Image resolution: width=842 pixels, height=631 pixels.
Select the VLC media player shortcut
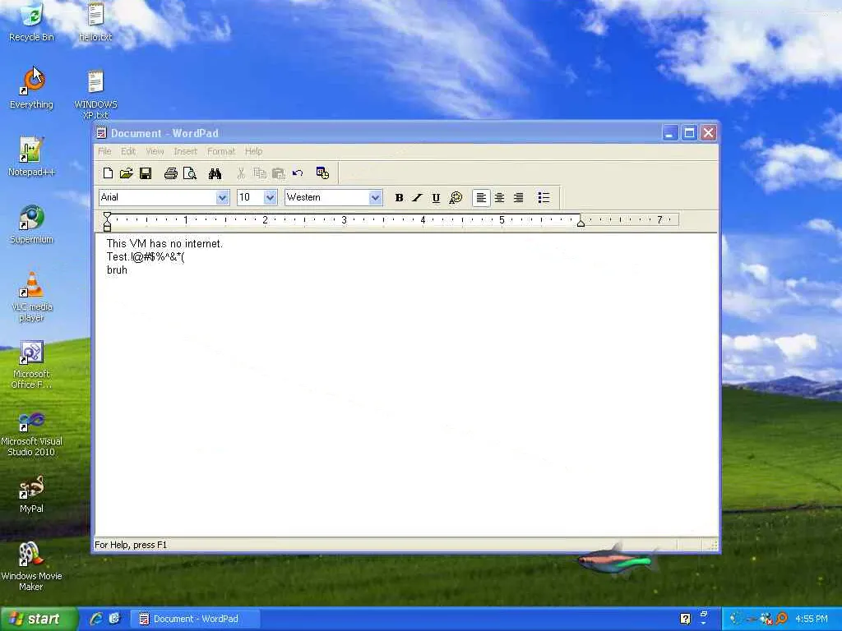(x=32, y=297)
